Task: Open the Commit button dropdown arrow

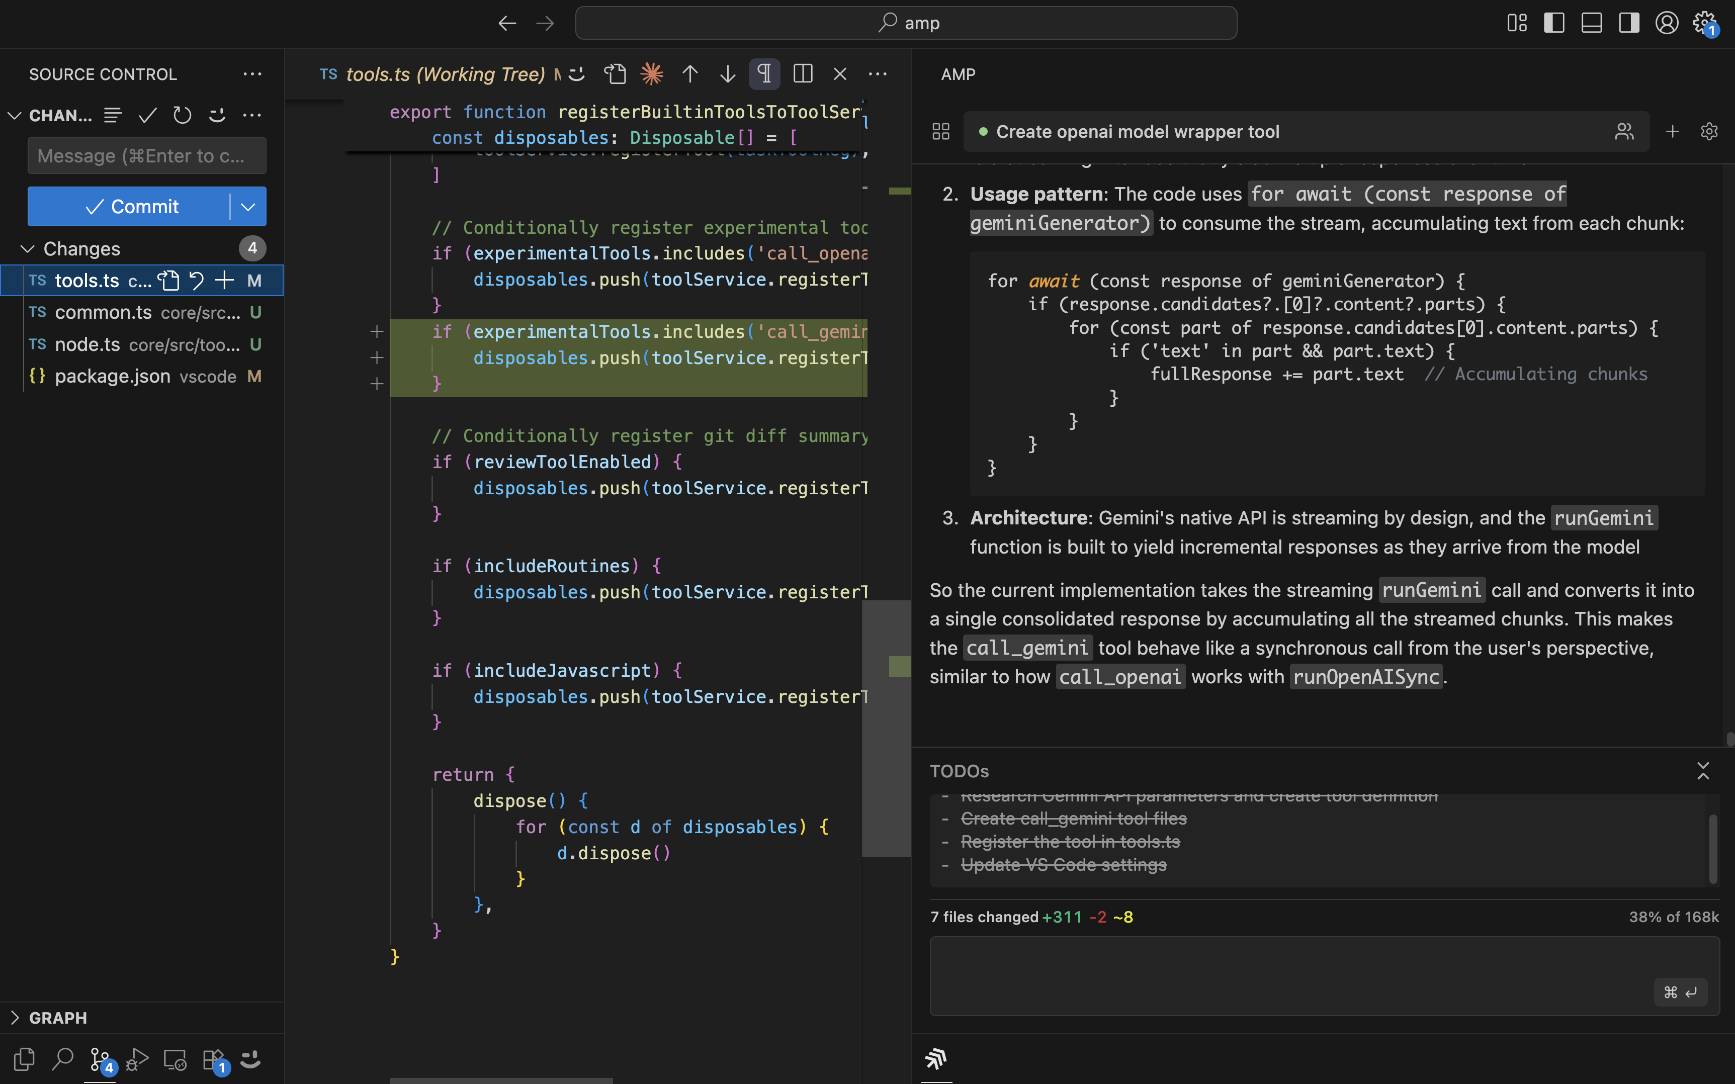Action: click(248, 207)
